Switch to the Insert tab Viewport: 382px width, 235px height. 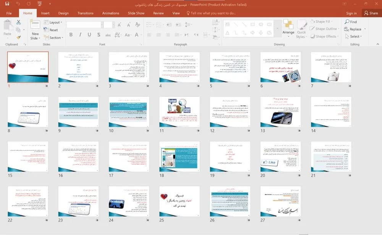pyautogui.click(x=45, y=13)
